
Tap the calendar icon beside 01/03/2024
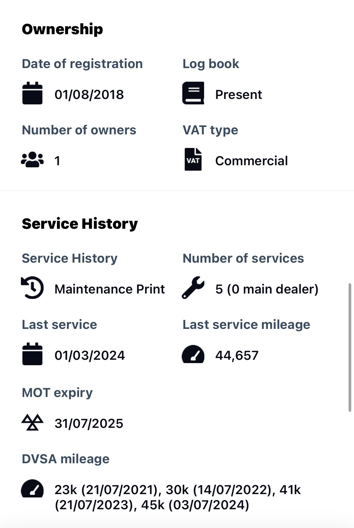tap(32, 354)
